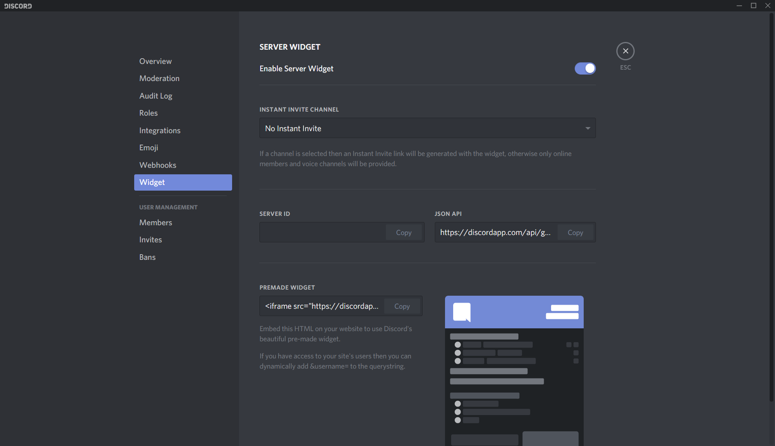775x446 pixels.
Task: Click the widget preview thumbnail
Action: [514, 371]
